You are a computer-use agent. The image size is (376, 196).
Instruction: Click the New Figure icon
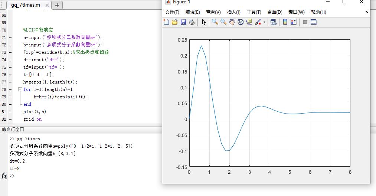point(166,22)
